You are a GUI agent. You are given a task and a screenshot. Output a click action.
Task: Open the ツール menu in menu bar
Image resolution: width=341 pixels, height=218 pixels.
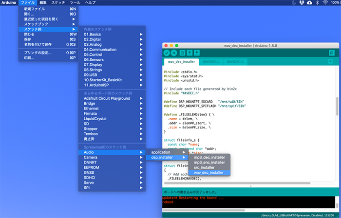click(75, 3)
